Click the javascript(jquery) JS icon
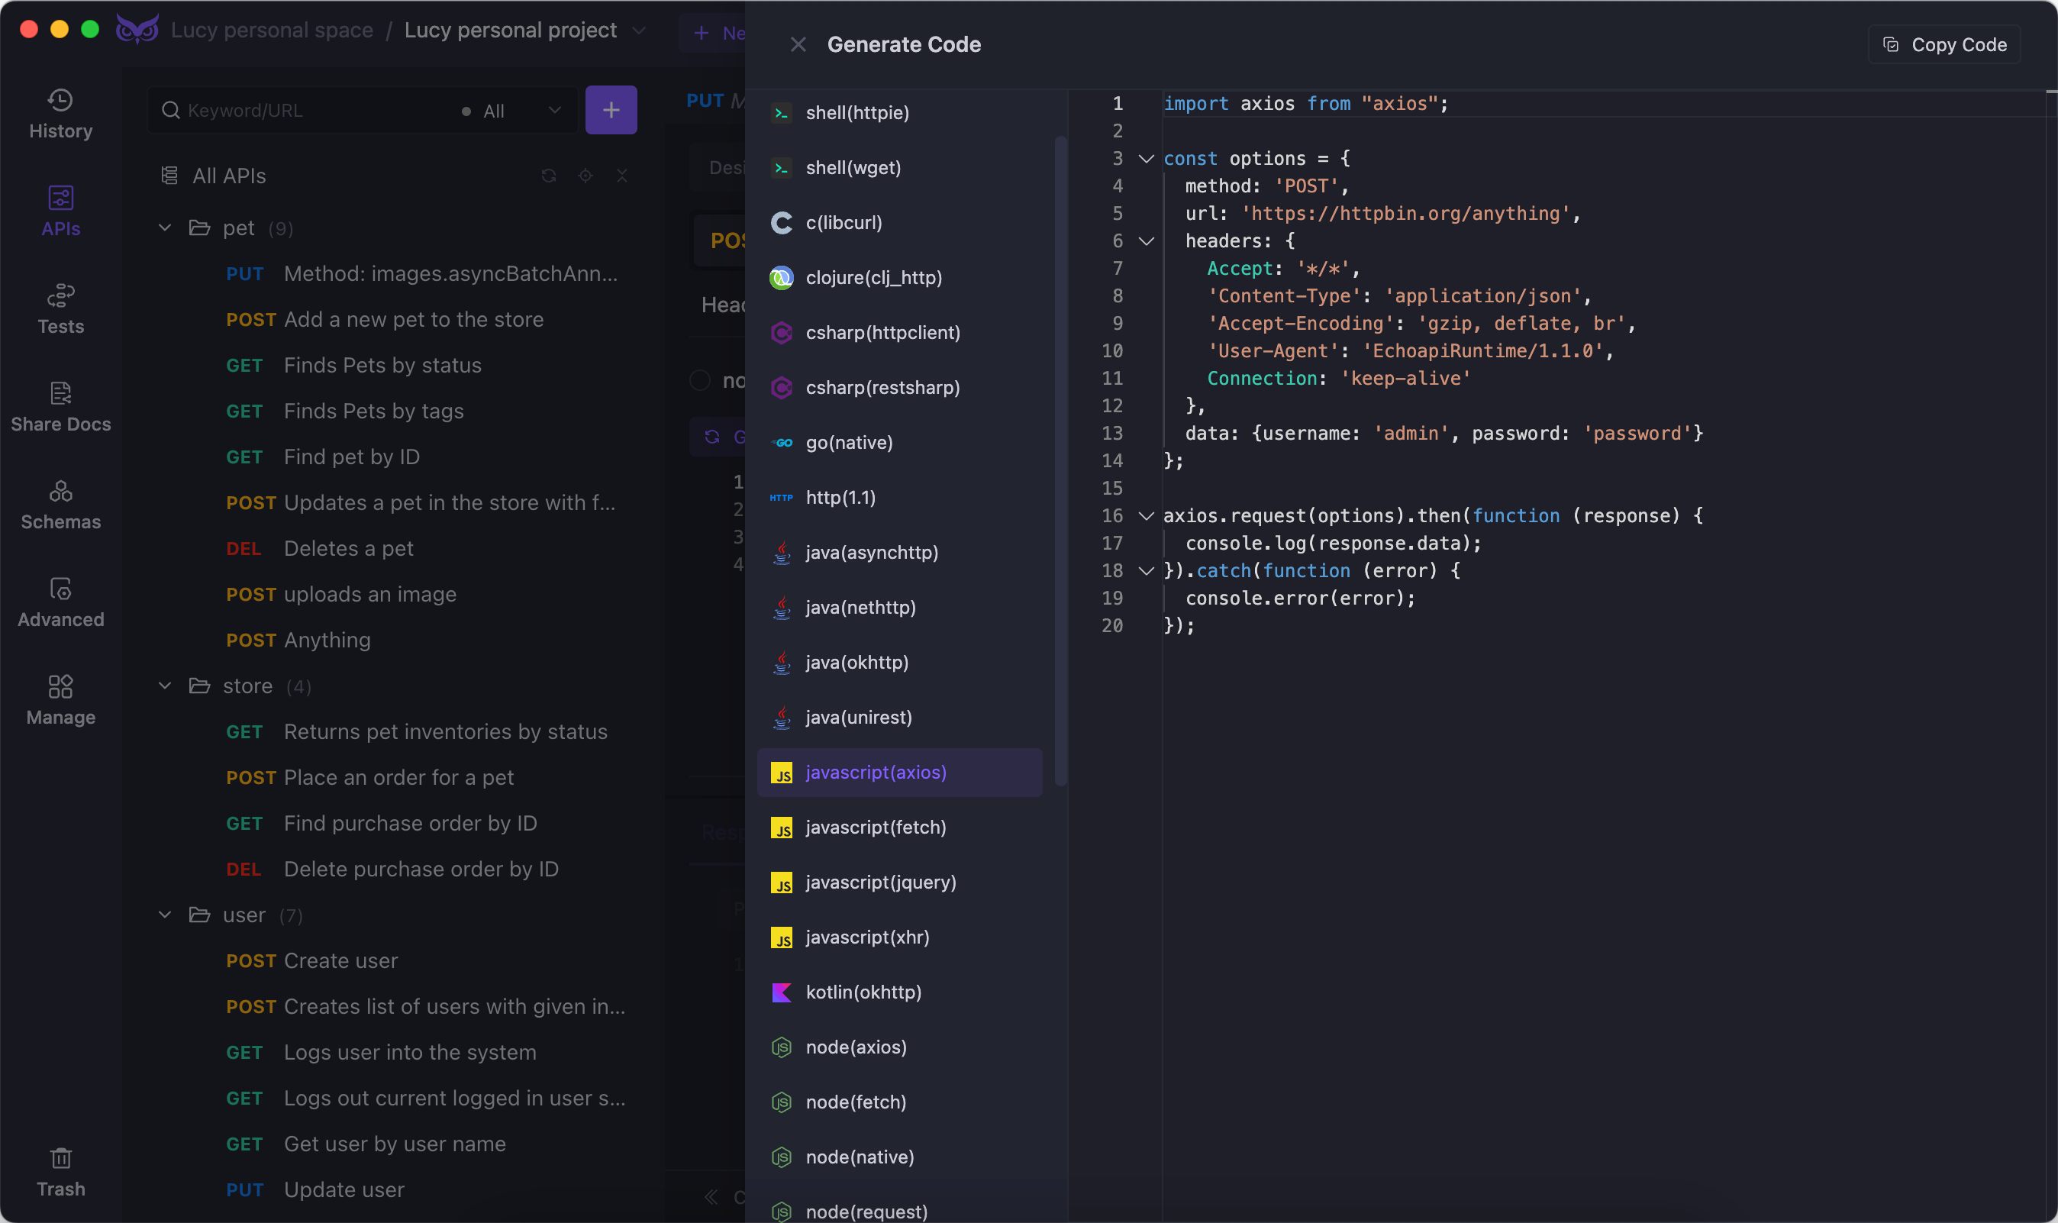2058x1223 pixels. pyautogui.click(x=781, y=883)
